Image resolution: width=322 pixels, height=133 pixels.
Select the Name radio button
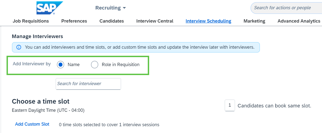coord(61,64)
